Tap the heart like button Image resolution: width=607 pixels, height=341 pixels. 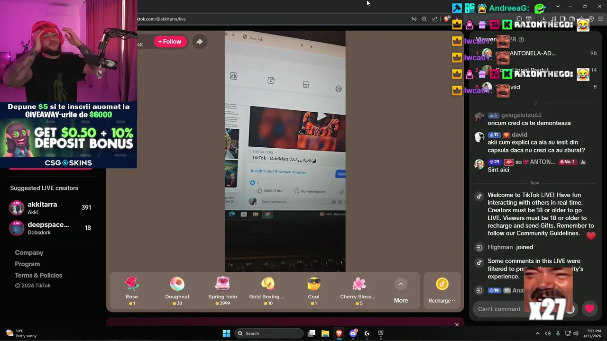(589, 309)
